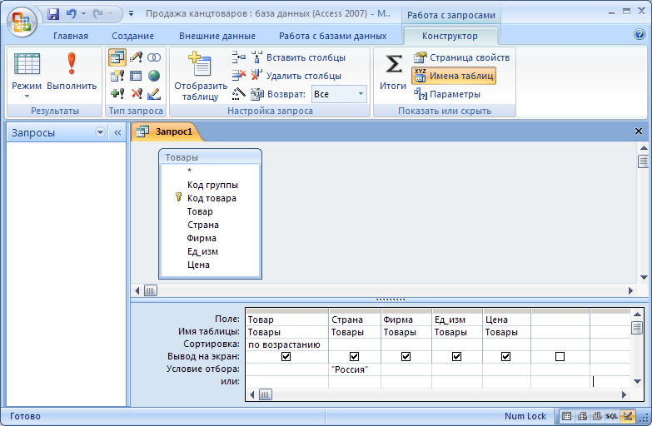Open Access help question mark
Screen dimensions: 652x426
[640, 34]
